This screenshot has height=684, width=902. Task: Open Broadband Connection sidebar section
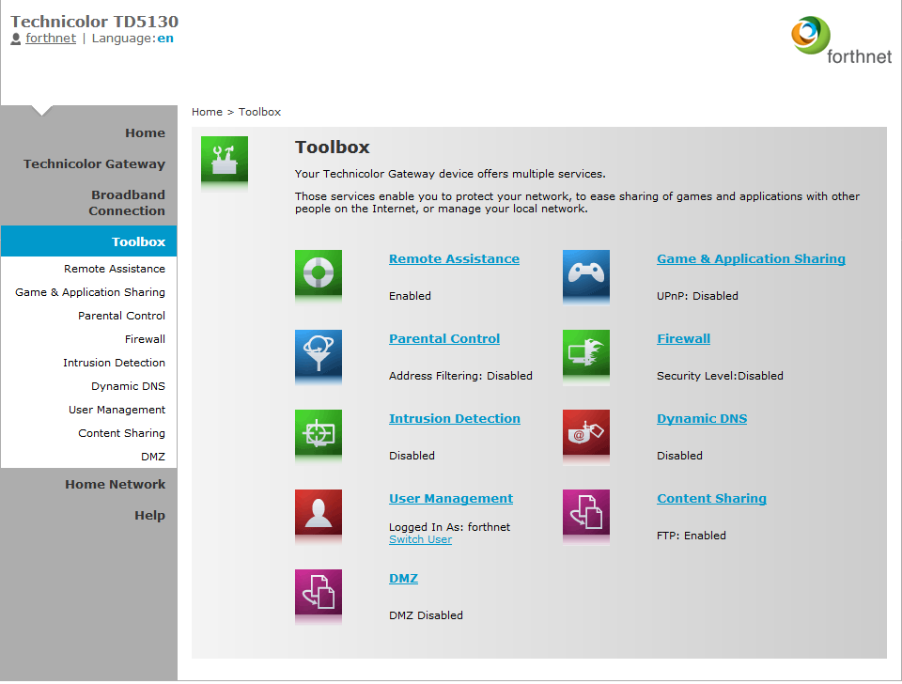tap(127, 203)
